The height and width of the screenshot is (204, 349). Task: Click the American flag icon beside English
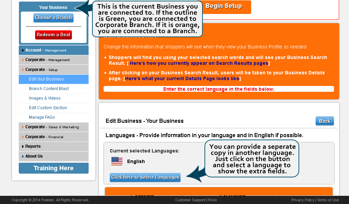116,161
